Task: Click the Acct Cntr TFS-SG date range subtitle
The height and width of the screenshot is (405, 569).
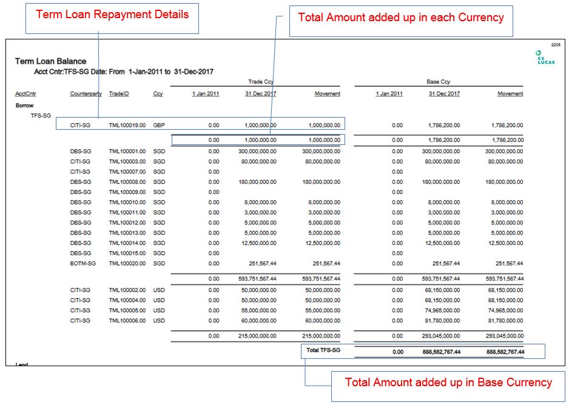Action: point(123,72)
